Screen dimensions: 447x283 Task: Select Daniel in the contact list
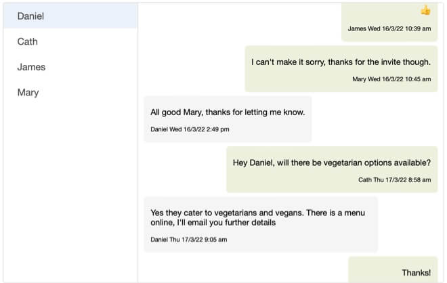click(70, 16)
